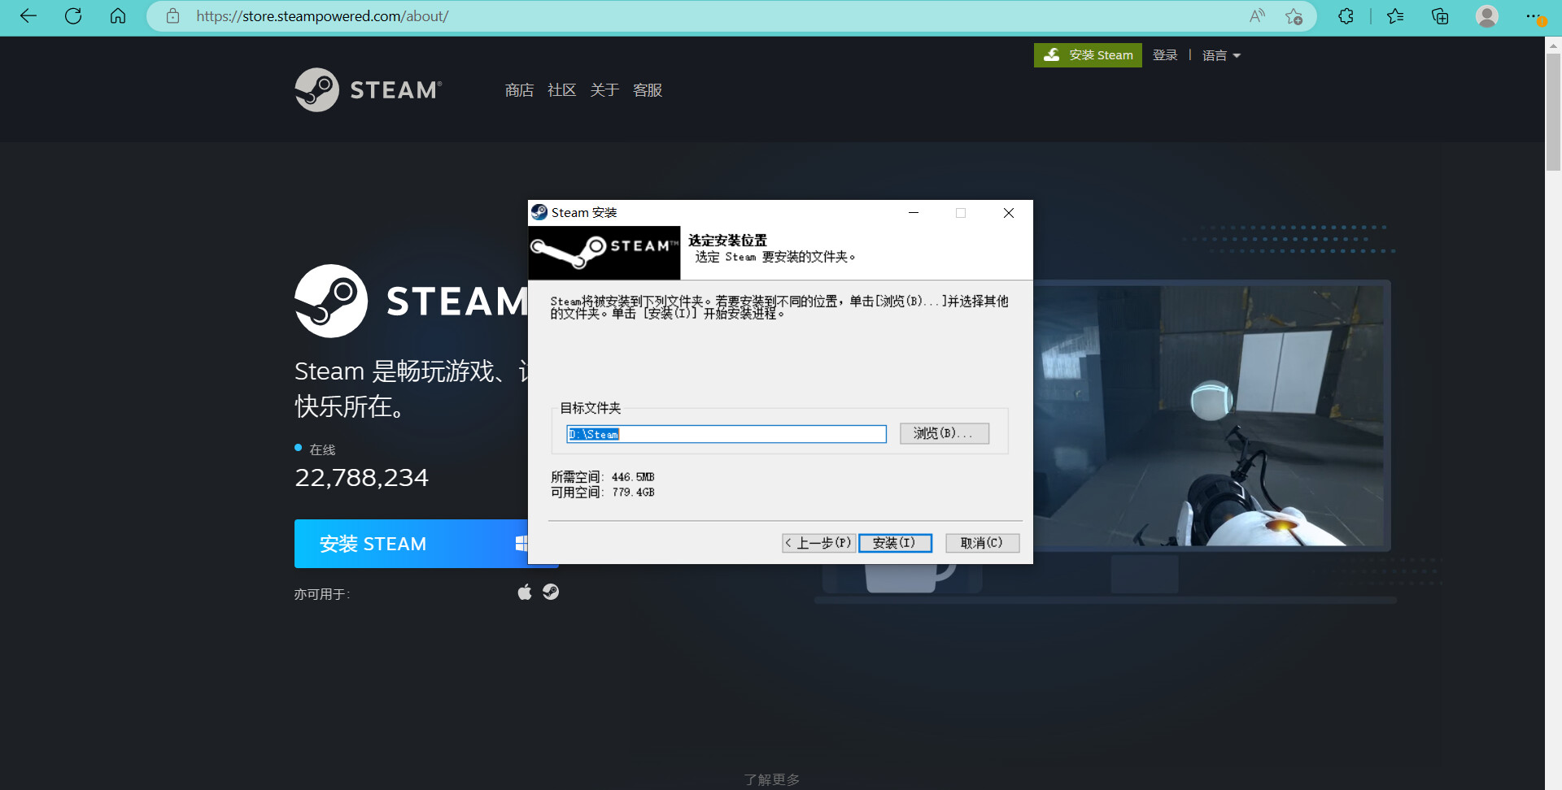This screenshot has width=1562, height=790.
Task: Click the 了解更多 learn more text
Action: tap(772, 779)
